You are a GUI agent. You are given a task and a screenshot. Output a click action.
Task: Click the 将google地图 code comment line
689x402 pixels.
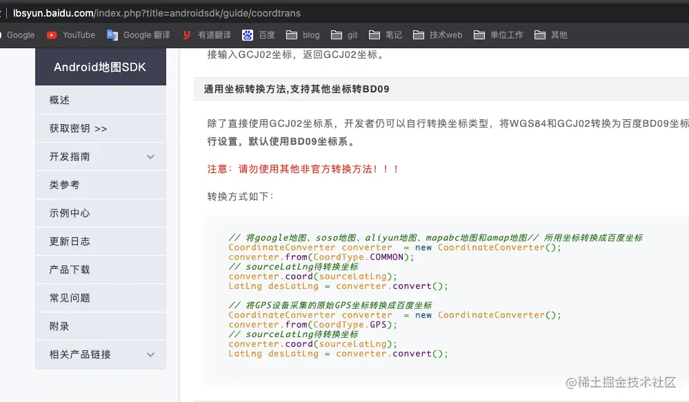(x=435, y=238)
